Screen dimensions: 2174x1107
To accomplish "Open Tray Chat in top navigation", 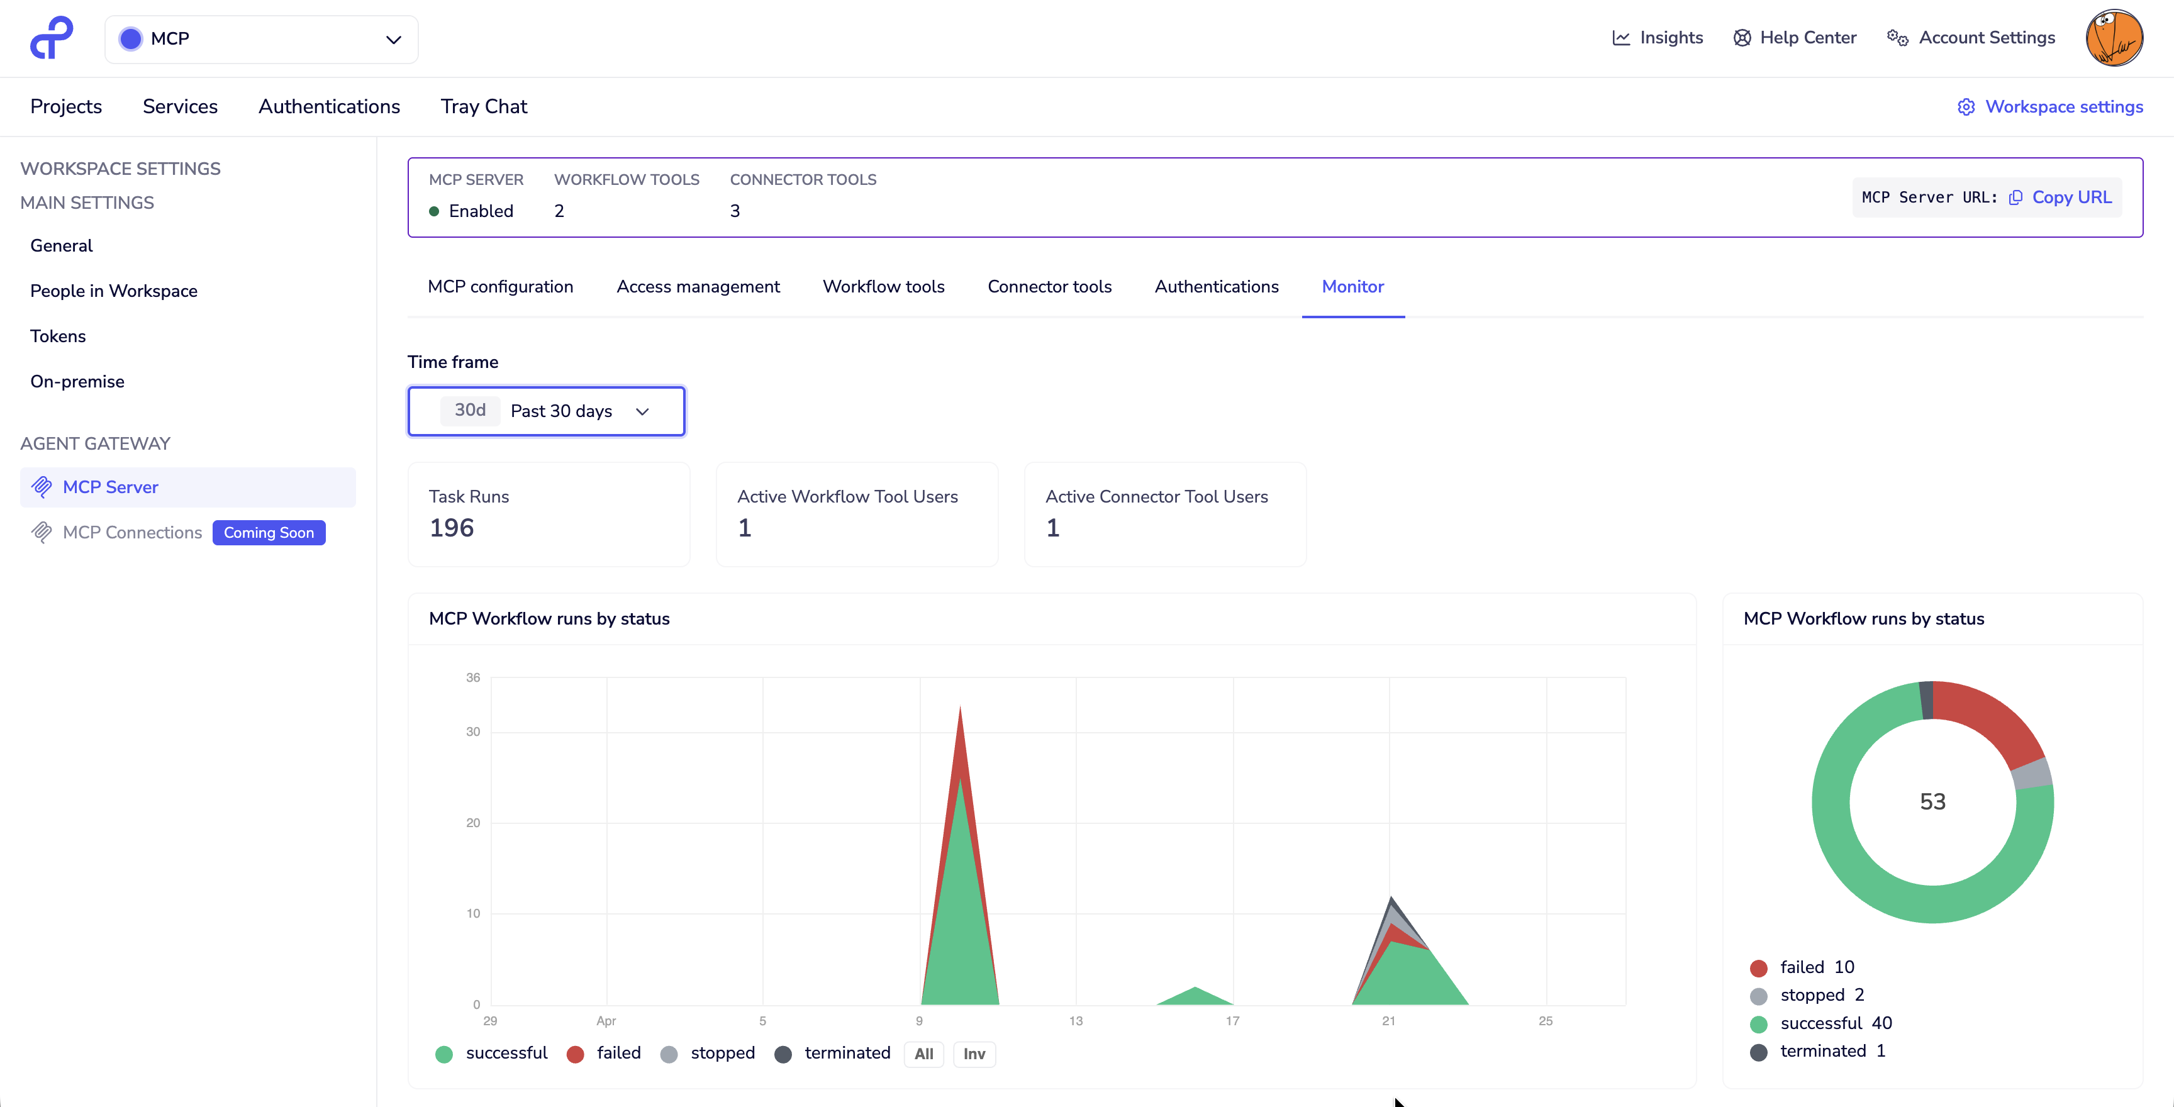I will coord(484,106).
